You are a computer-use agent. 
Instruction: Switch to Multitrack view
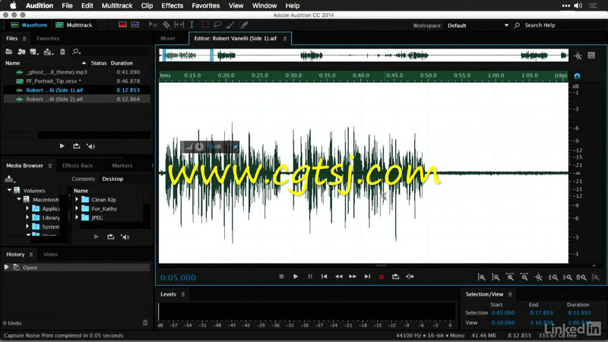coord(74,25)
